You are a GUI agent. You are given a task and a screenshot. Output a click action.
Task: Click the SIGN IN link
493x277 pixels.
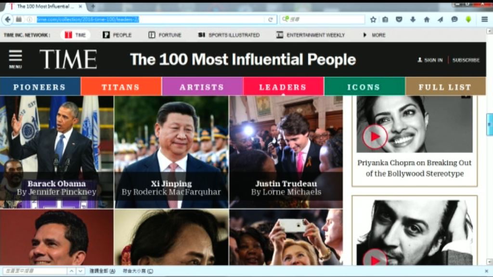tap(430, 60)
